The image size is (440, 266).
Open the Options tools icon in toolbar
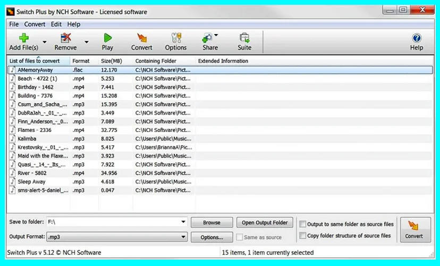point(176,38)
